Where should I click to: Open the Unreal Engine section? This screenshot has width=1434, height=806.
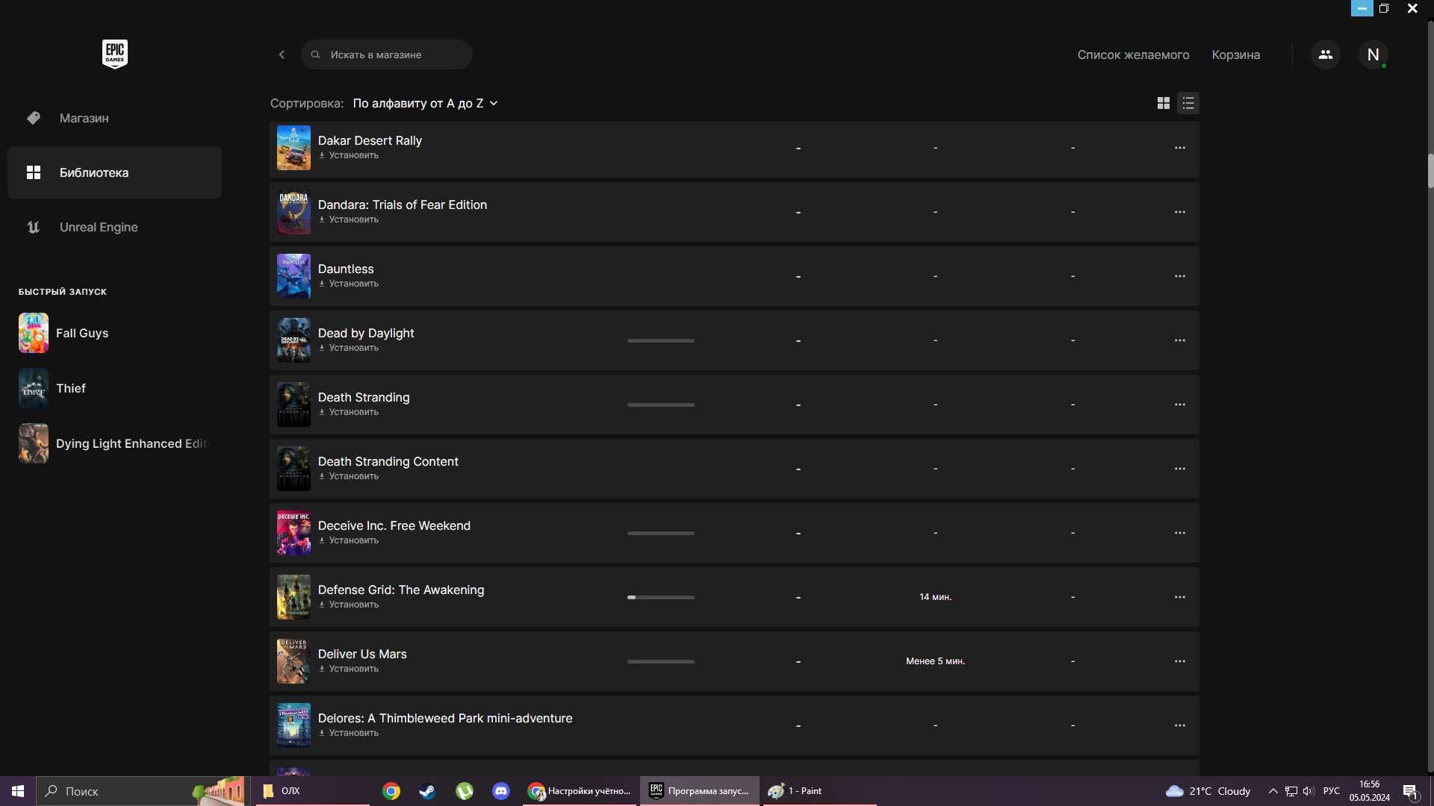pyautogui.click(x=114, y=227)
